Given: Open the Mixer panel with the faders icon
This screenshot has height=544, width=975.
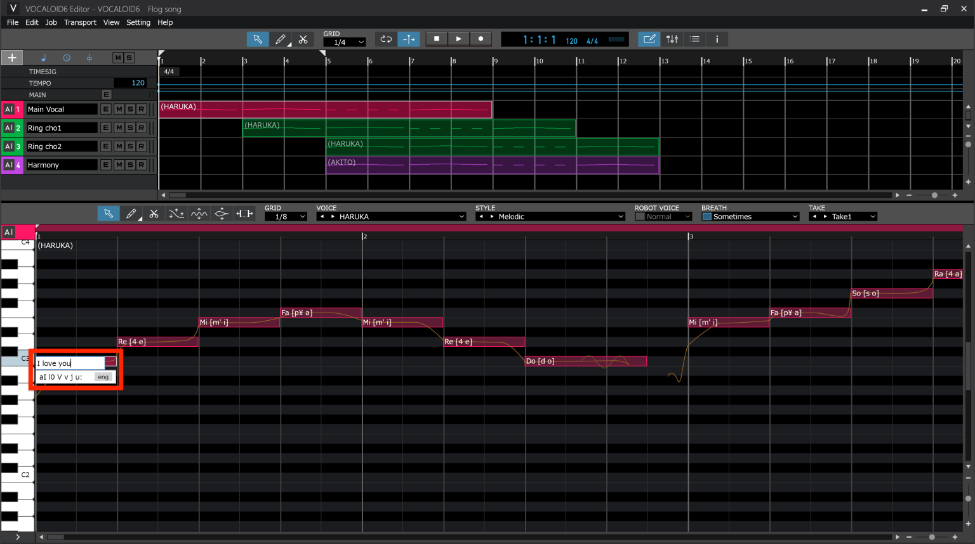Looking at the screenshot, I should pyautogui.click(x=672, y=39).
